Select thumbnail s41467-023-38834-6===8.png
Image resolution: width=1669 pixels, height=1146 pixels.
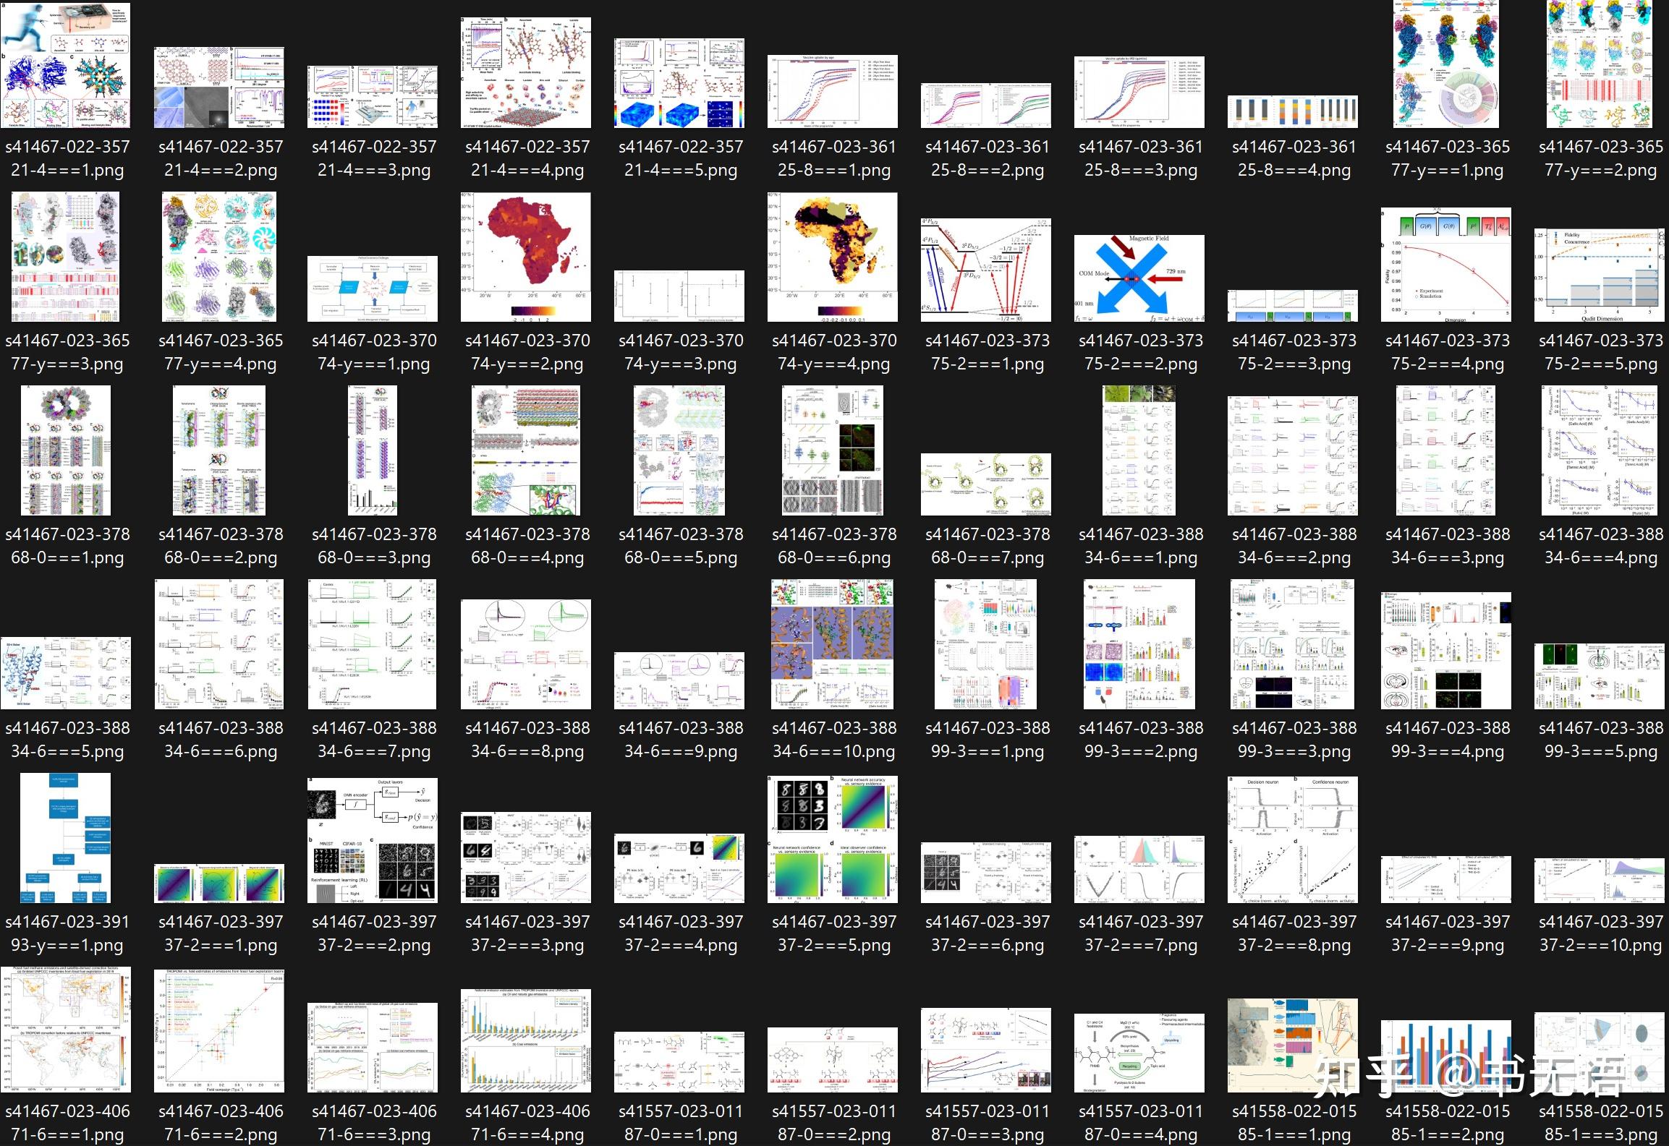[526, 654]
